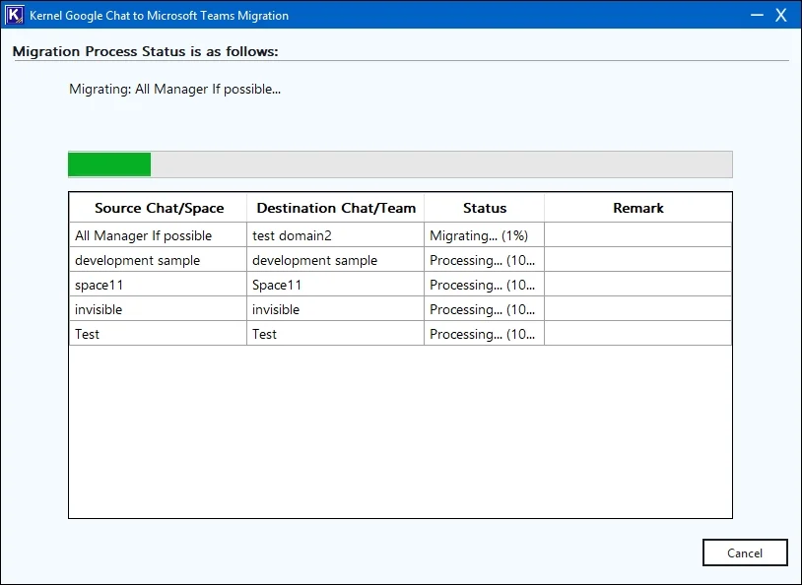Select the Destination Chat/Team column header
Screen dimensions: 802x585
click(336, 208)
